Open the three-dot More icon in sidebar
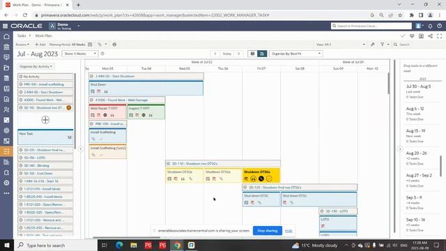This screenshot has width=446, height=251. click(x=6, y=193)
